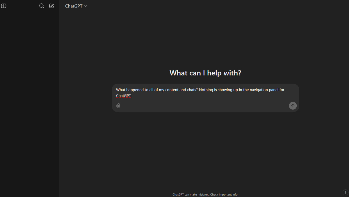
Task: Send the message with the up-arrow button
Action: click(x=293, y=106)
